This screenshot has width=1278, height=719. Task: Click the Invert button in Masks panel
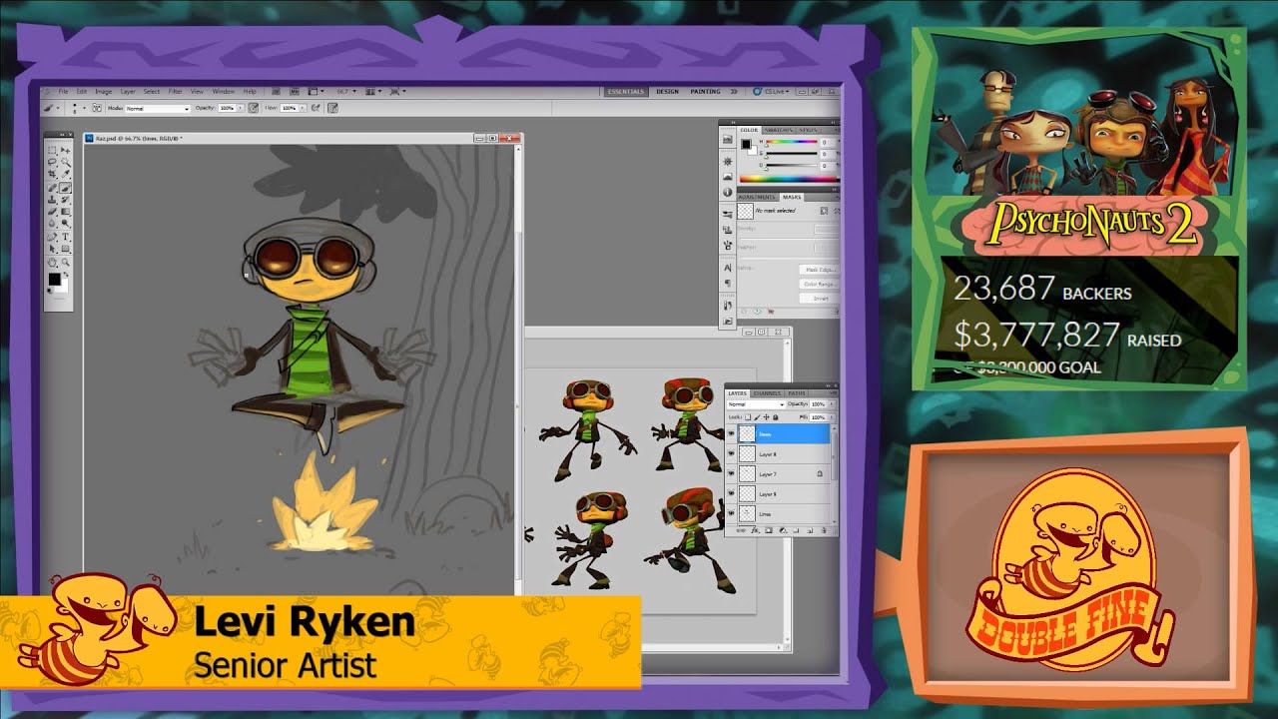coord(821,299)
